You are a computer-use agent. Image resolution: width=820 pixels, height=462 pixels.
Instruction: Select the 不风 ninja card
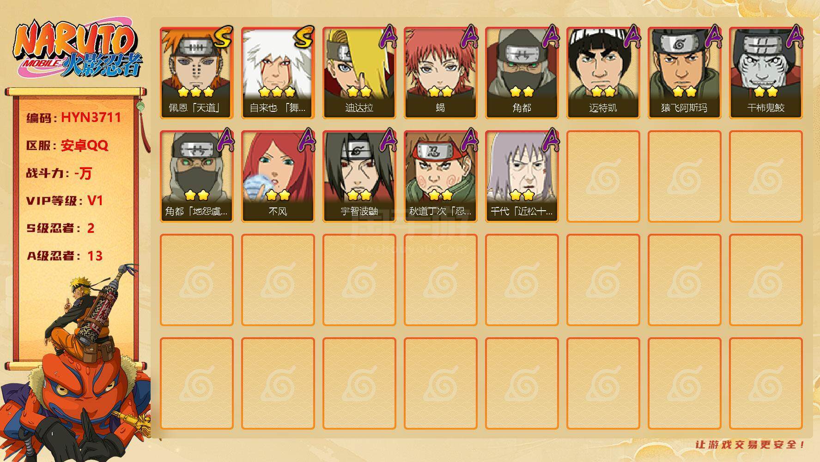tap(278, 176)
